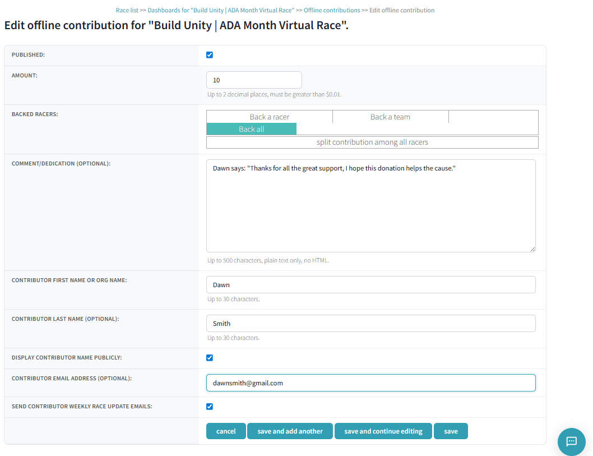Image resolution: width=593 pixels, height=456 pixels.
Task: Uncheck the Published checkbox
Action: pyautogui.click(x=210, y=54)
